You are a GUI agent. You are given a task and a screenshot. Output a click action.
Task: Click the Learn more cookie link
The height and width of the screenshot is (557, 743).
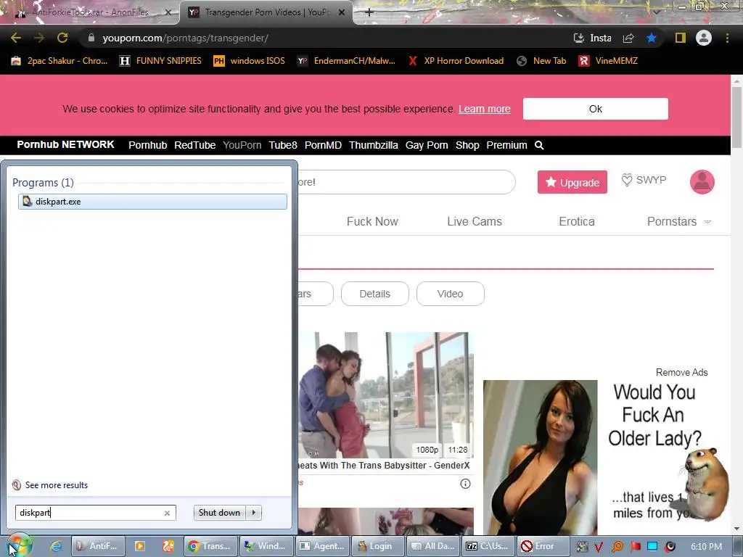pyautogui.click(x=484, y=109)
